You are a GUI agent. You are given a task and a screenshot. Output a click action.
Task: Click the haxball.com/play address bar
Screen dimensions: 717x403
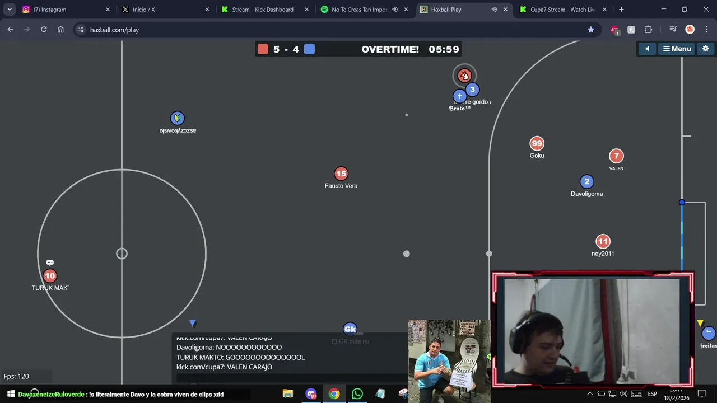[x=336, y=30]
